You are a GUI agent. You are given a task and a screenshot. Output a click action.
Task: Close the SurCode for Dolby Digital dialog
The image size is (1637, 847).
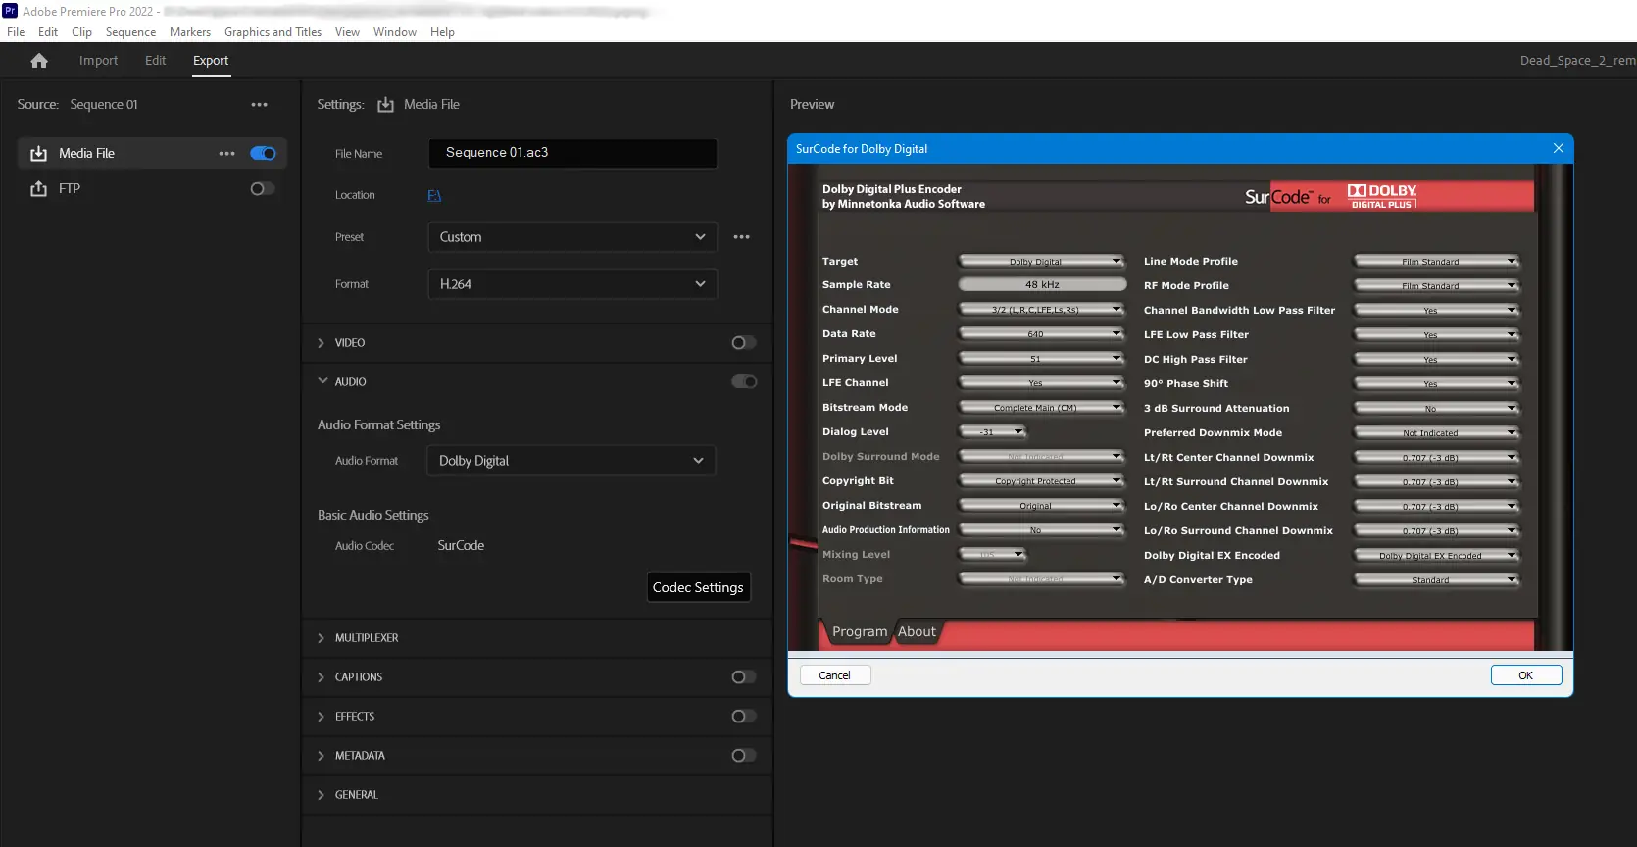pyautogui.click(x=1558, y=149)
